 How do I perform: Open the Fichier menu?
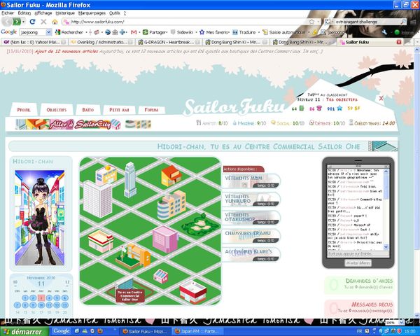8,13
